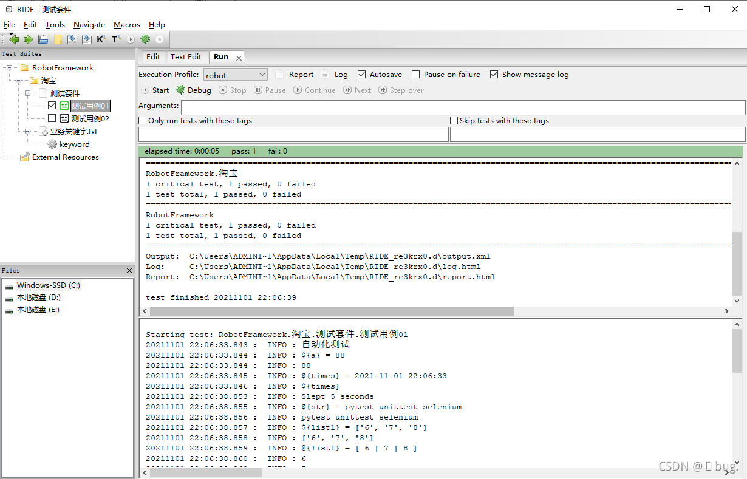The height and width of the screenshot is (479, 747).
Task: Enable Pause on failure checkbox
Action: point(416,75)
